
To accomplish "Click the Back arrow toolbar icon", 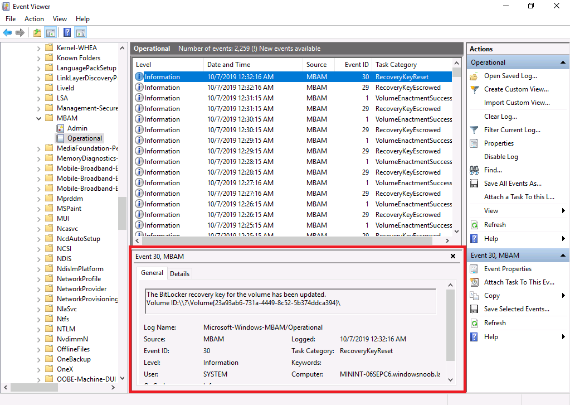I will click(7, 33).
